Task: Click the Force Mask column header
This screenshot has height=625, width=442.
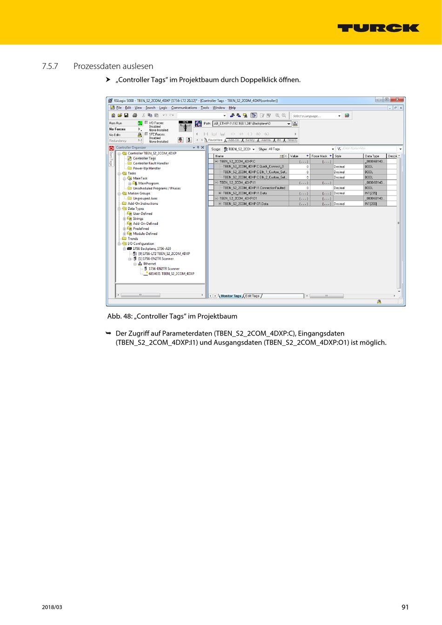Action: pyautogui.click(x=321, y=156)
